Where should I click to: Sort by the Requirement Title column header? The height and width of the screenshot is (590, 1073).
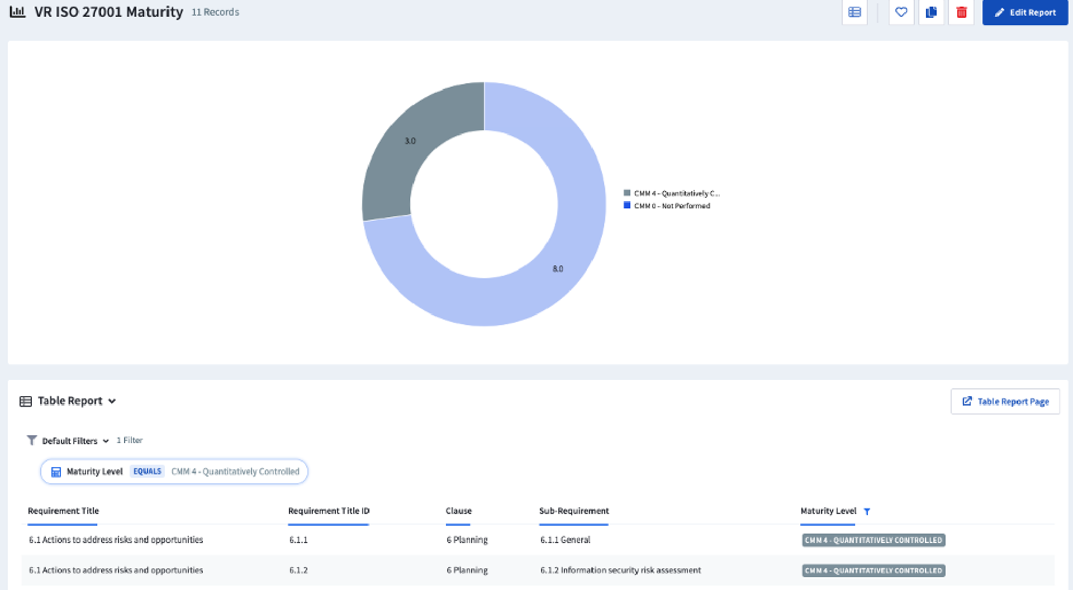click(x=63, y=511)
